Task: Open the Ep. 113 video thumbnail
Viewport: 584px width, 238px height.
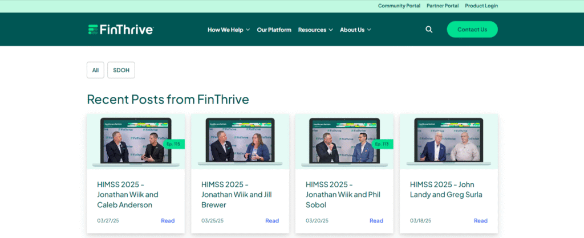Action: point(344,142)
